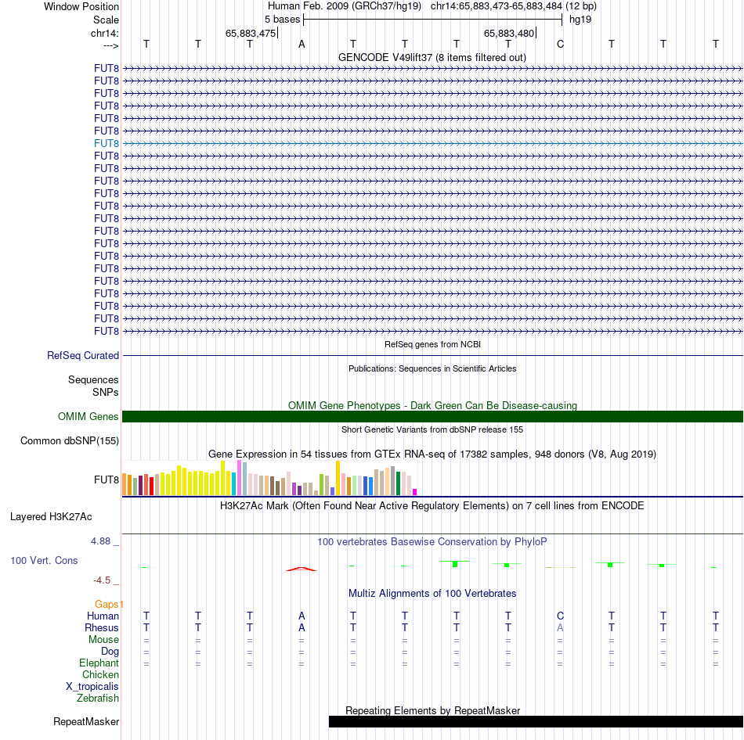
Task: Click the dark green bar in the GTEx expression chart
Action: (398, 483)
